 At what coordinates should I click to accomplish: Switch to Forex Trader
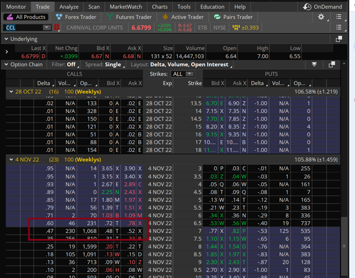[x=76, y=17]
